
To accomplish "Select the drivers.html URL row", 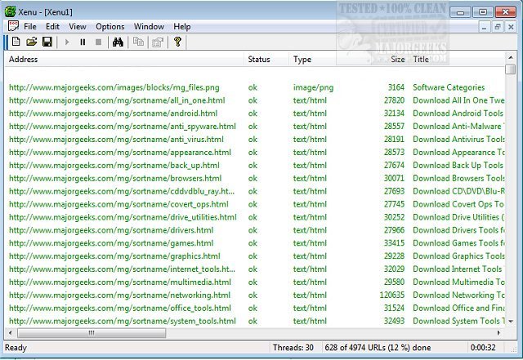I will (255, 230).
